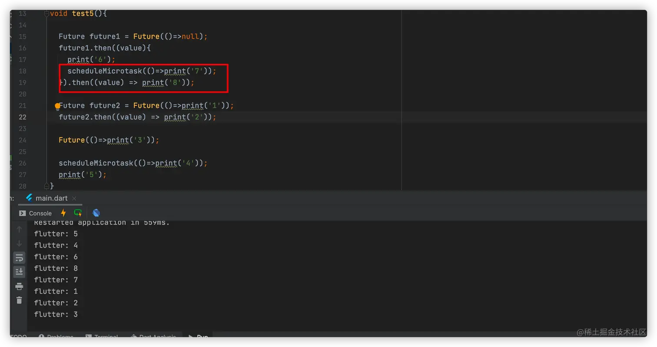This screenshot has width=657, height=347.
Task: Click scheduleMicrotask print('4') line
Action: [133, 163]
